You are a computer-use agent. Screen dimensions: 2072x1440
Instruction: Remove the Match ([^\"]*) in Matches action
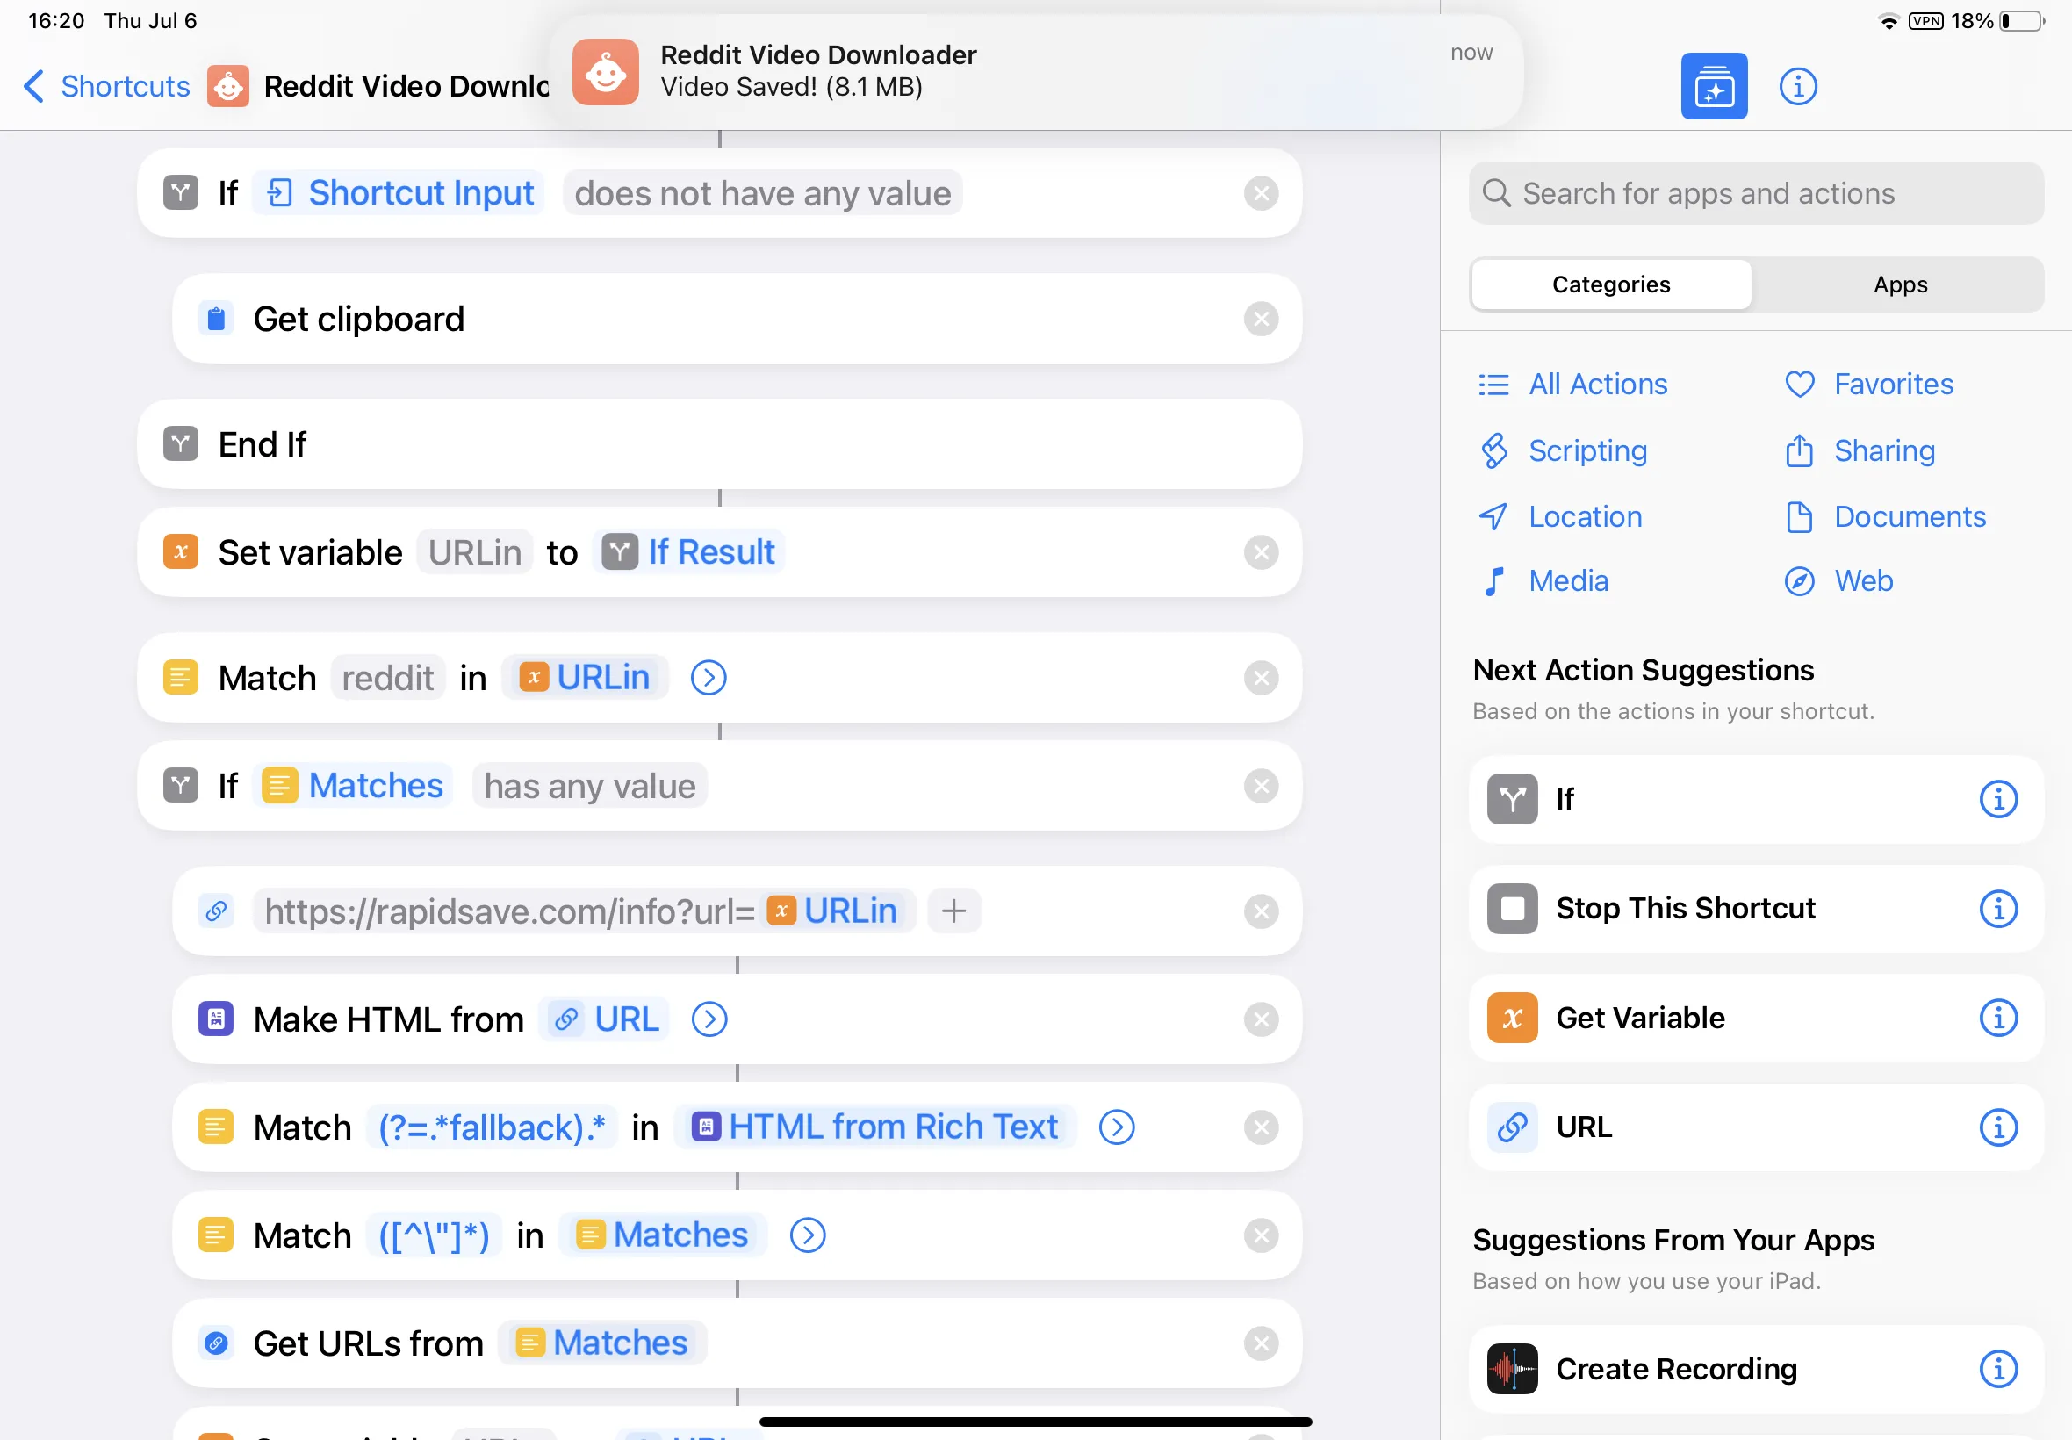pos(1260,1235)
